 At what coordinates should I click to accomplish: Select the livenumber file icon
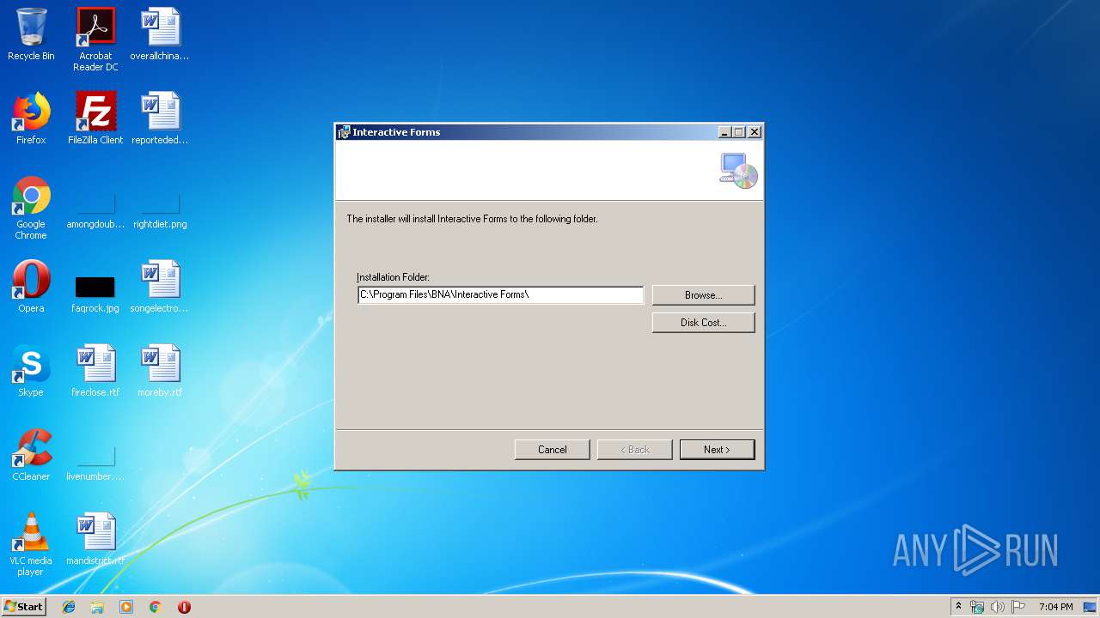click(x=95, y=462)
